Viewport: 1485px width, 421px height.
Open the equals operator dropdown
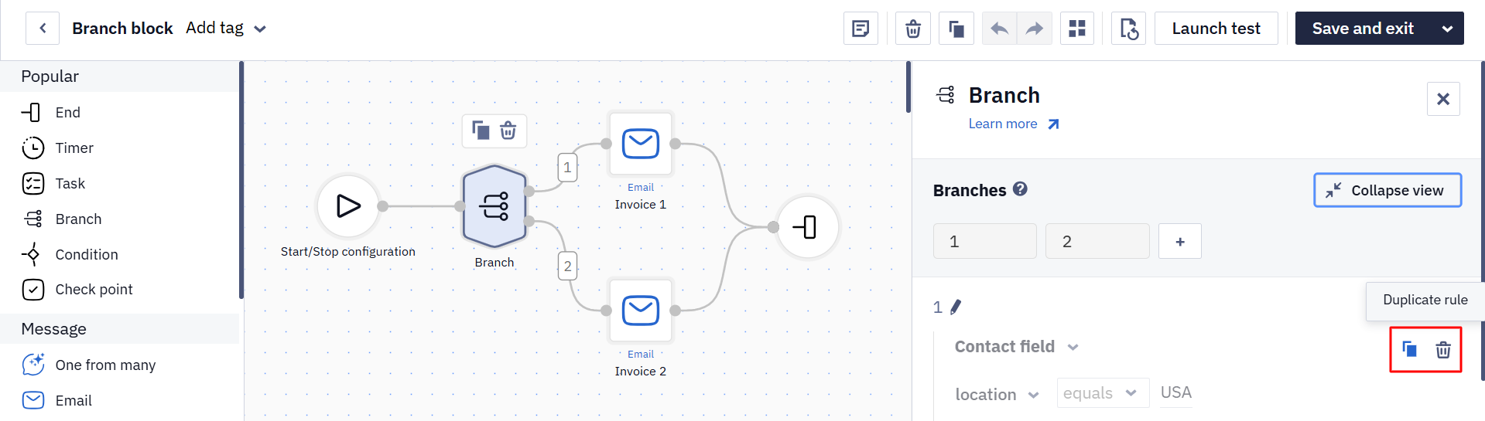(1103, 393)
